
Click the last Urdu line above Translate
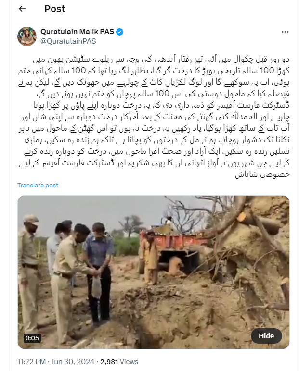pyautogui.click(x=262, y=174)
